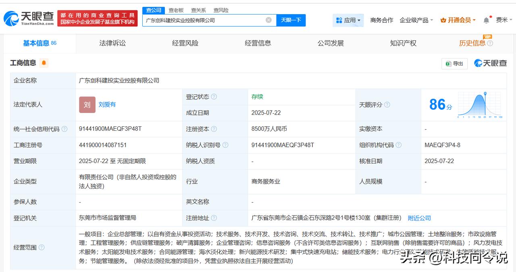Click the 86分 score value
The image size is (516, 272).
(441, 105)
